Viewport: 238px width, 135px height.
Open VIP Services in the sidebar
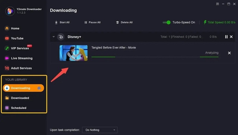(x=17, y=48)
